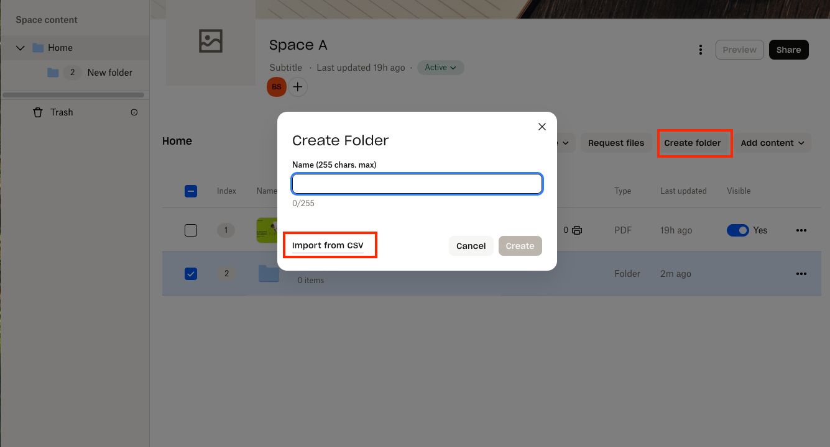This screenshot has width=830, height=447.
Task: Click the space cover image placeholder
Action: point(210,42)
